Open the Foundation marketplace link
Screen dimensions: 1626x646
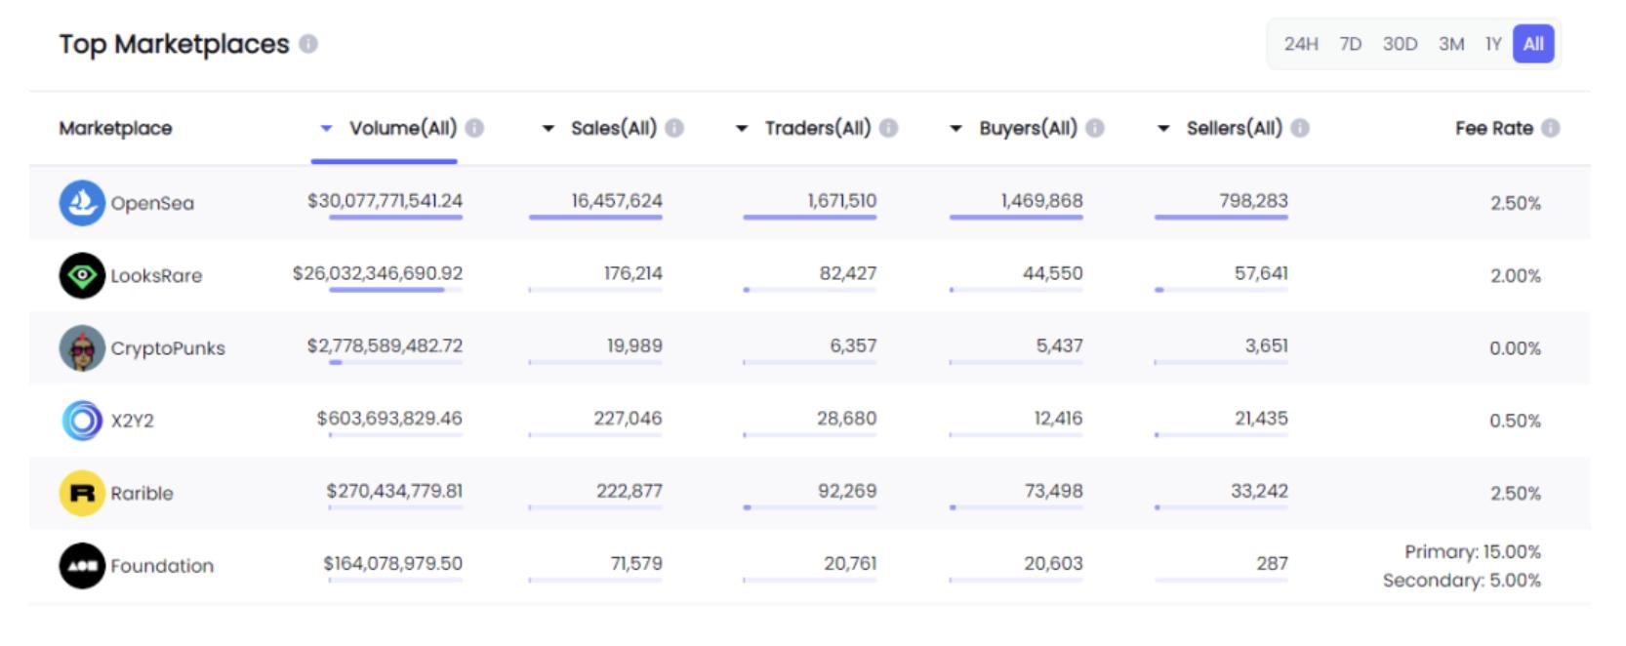(x=162, y=566)
